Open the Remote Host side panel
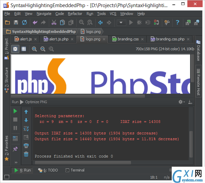Image resolution: width=205 pixels, height=183 pixels. pyautogui.click(x=198, y=82)
